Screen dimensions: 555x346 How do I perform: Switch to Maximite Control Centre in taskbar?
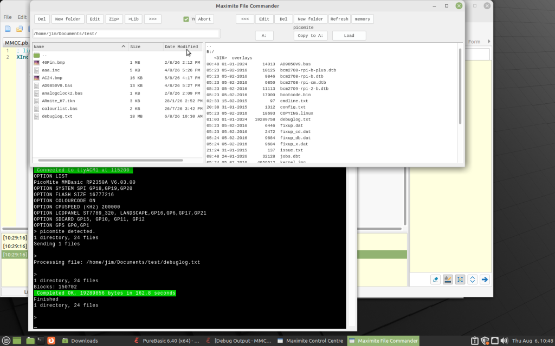(311, 341)
